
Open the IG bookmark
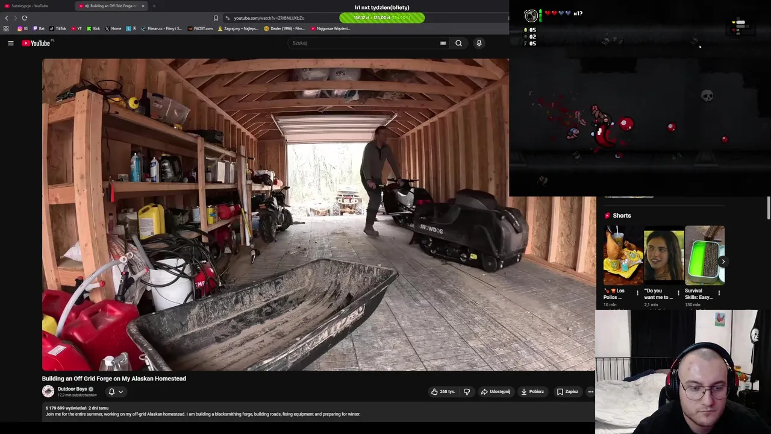pos(22,28)
